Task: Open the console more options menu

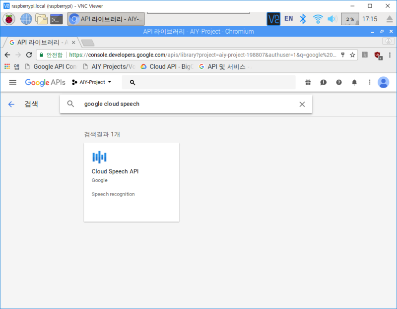Action: (370, 82)
